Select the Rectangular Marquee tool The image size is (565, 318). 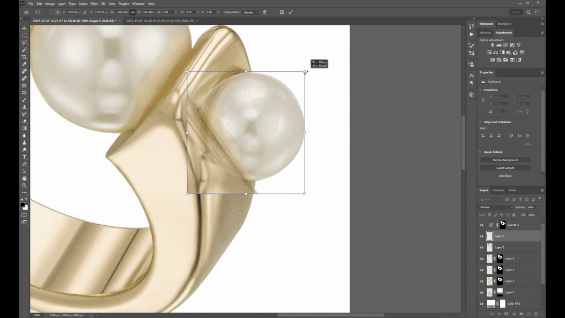24,35
